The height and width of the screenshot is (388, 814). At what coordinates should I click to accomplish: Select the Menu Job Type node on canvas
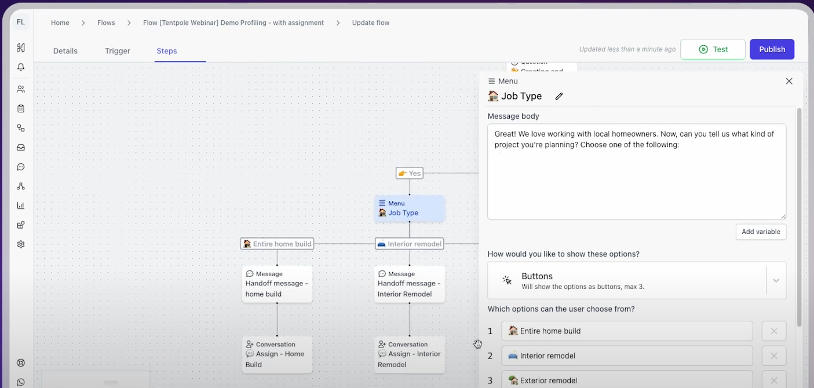(410, 208)
